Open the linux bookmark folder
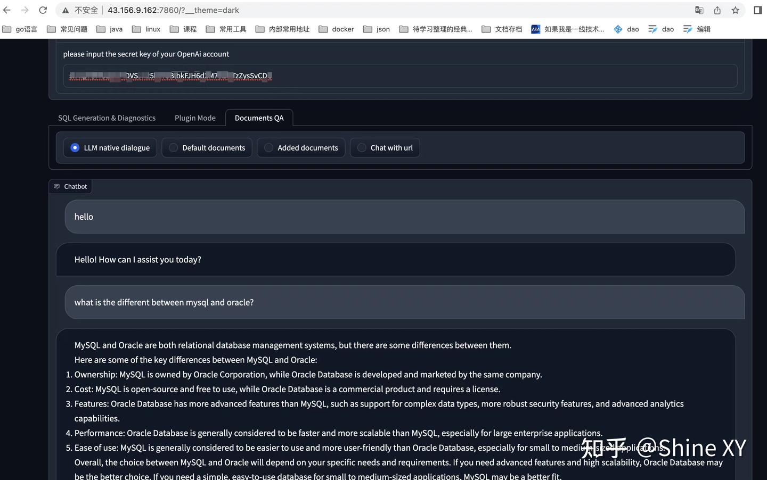Image resolution: width=767 pixels, height=480 pixels. [x=146, y=29]
